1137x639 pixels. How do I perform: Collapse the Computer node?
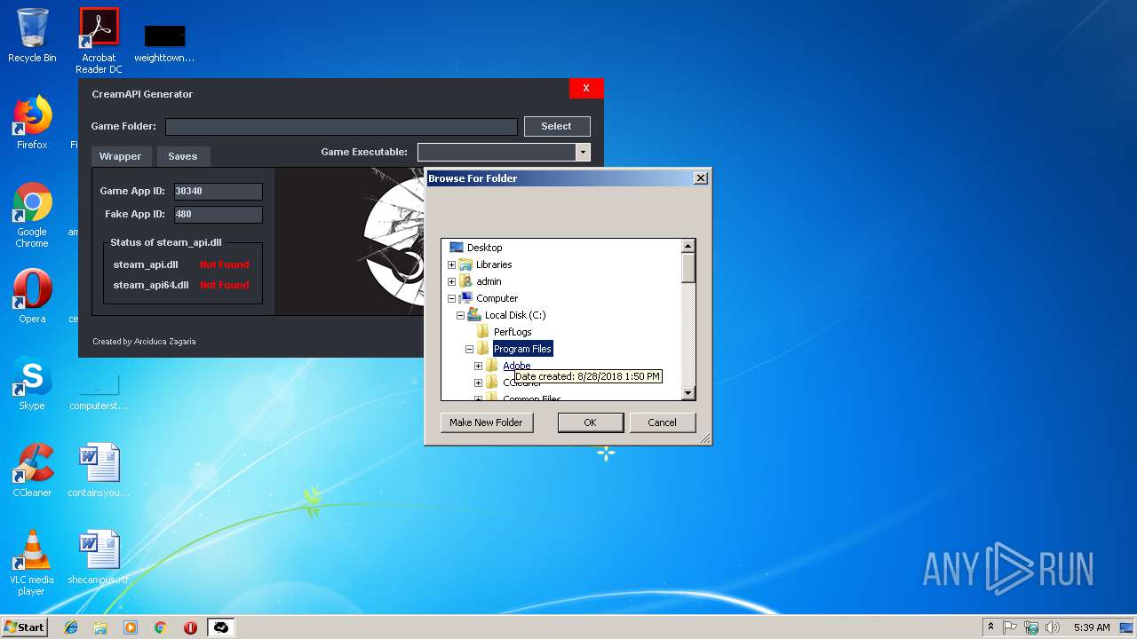tap(451, 298)
